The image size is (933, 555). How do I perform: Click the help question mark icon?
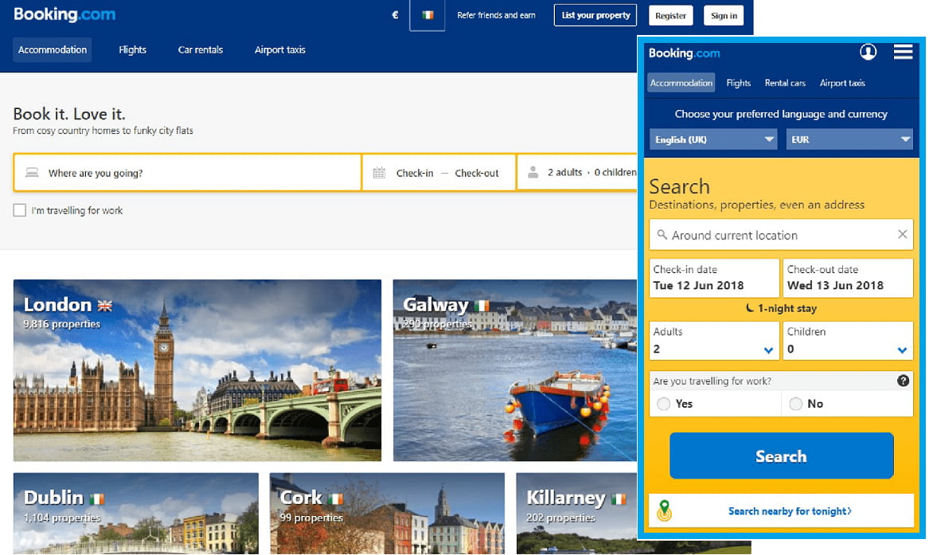pos(903,381)
